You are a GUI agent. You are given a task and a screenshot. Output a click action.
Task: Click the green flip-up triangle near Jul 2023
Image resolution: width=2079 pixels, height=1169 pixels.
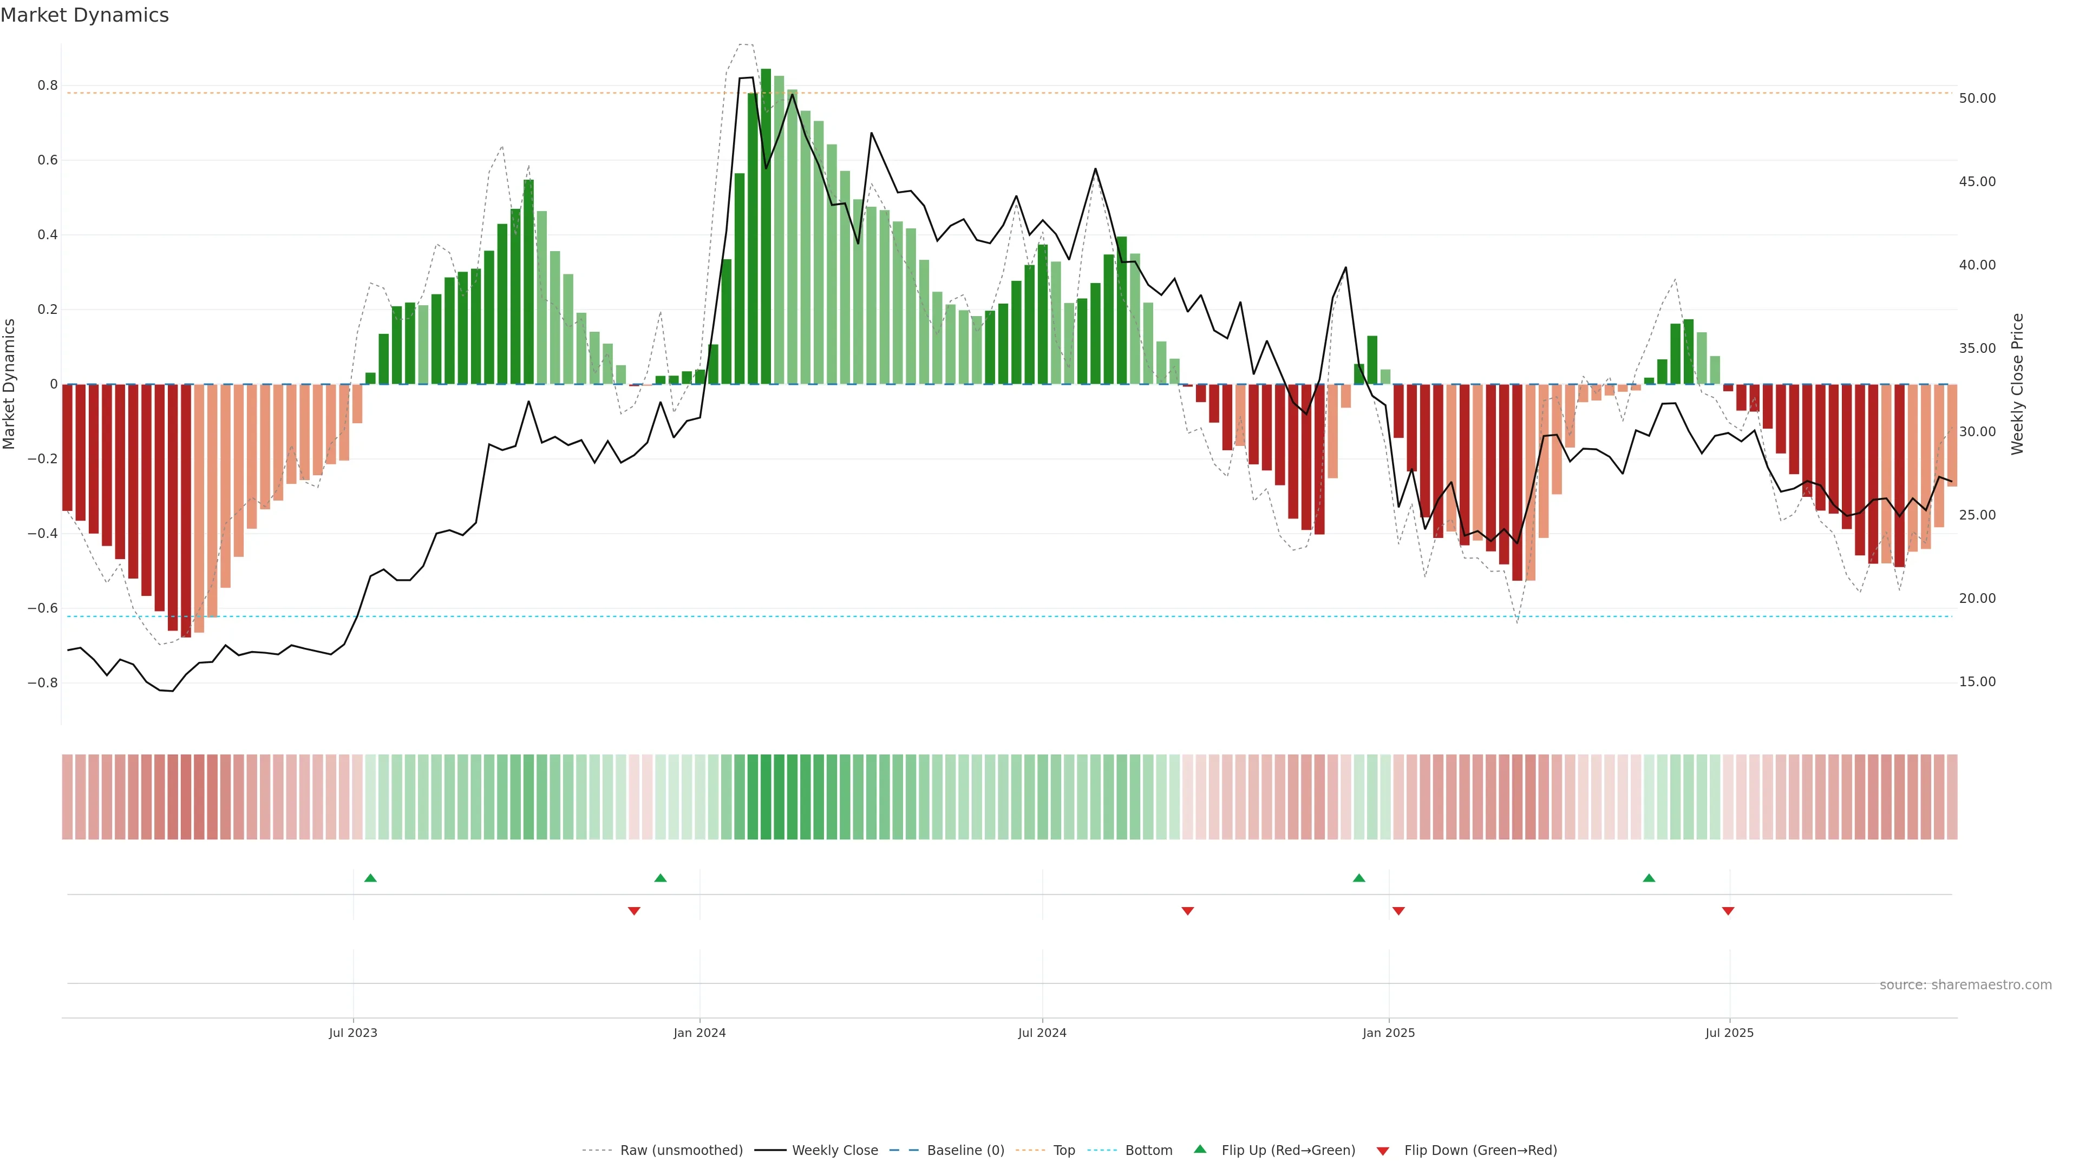pos(370,878)
